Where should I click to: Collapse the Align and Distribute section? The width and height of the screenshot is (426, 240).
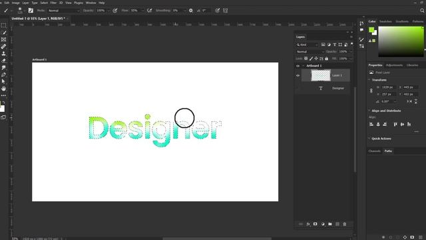(369, 111)
